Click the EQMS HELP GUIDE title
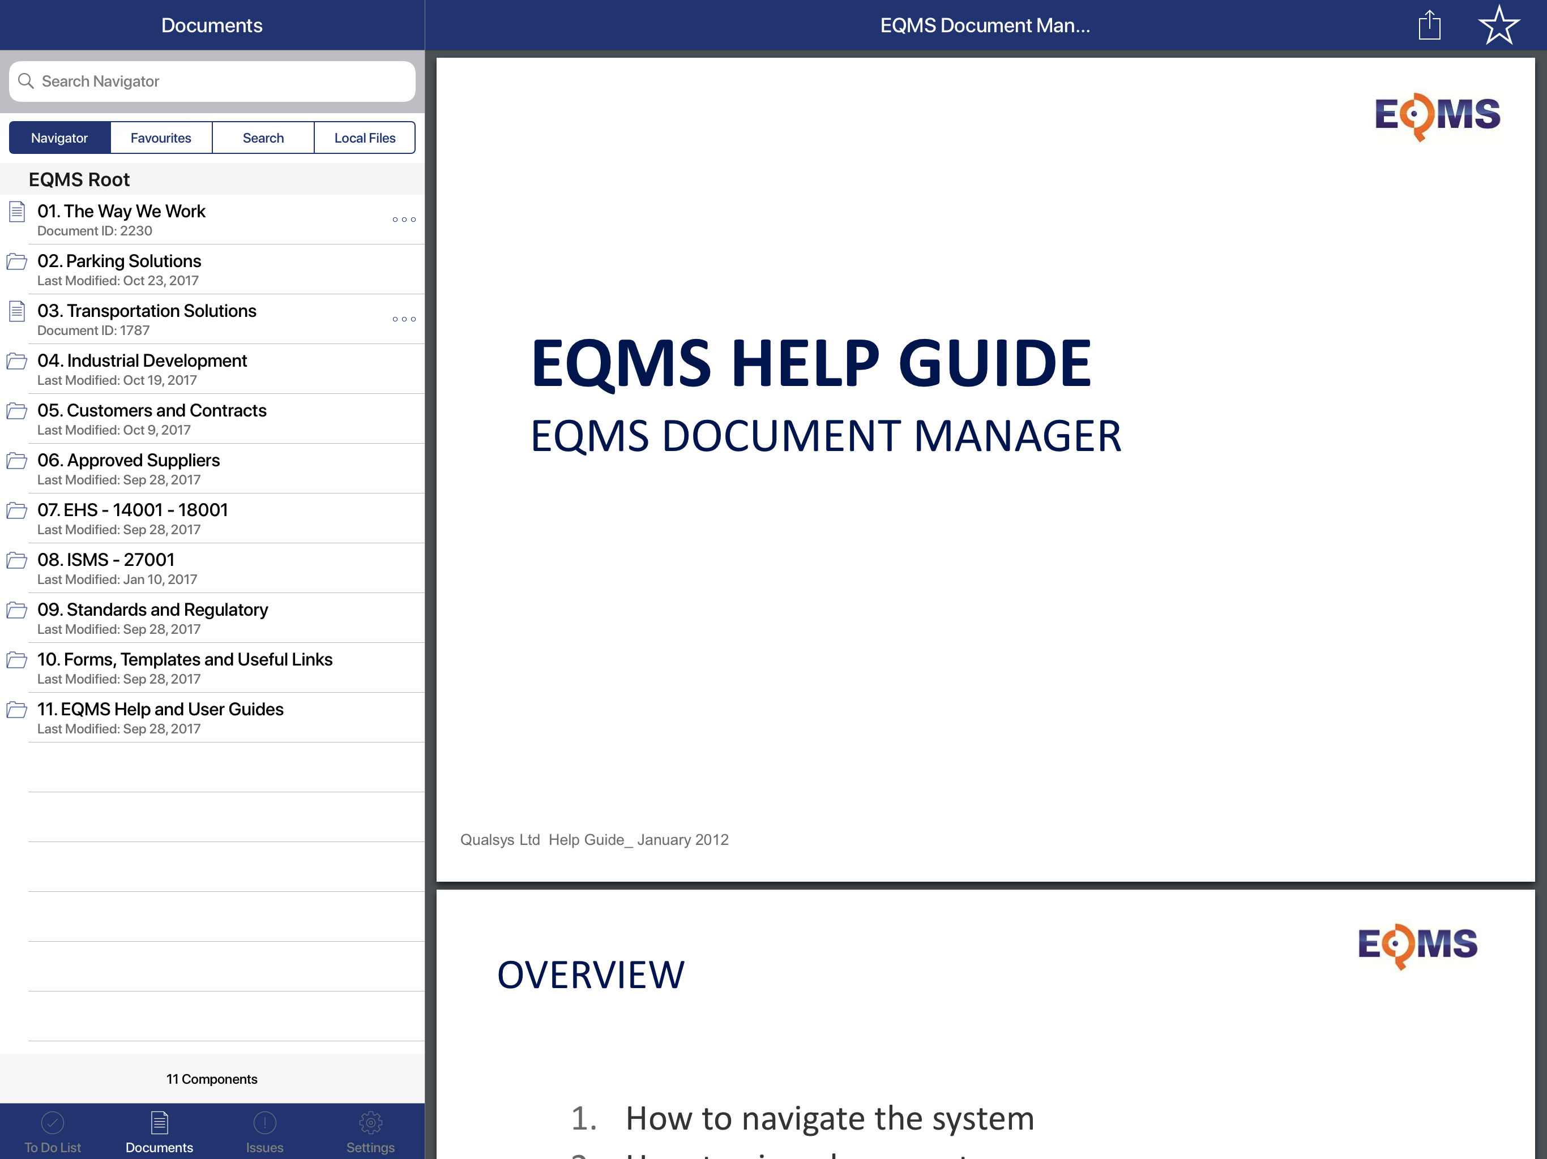This screenshot has width=1547, height=1159. [x=811, y=363]
